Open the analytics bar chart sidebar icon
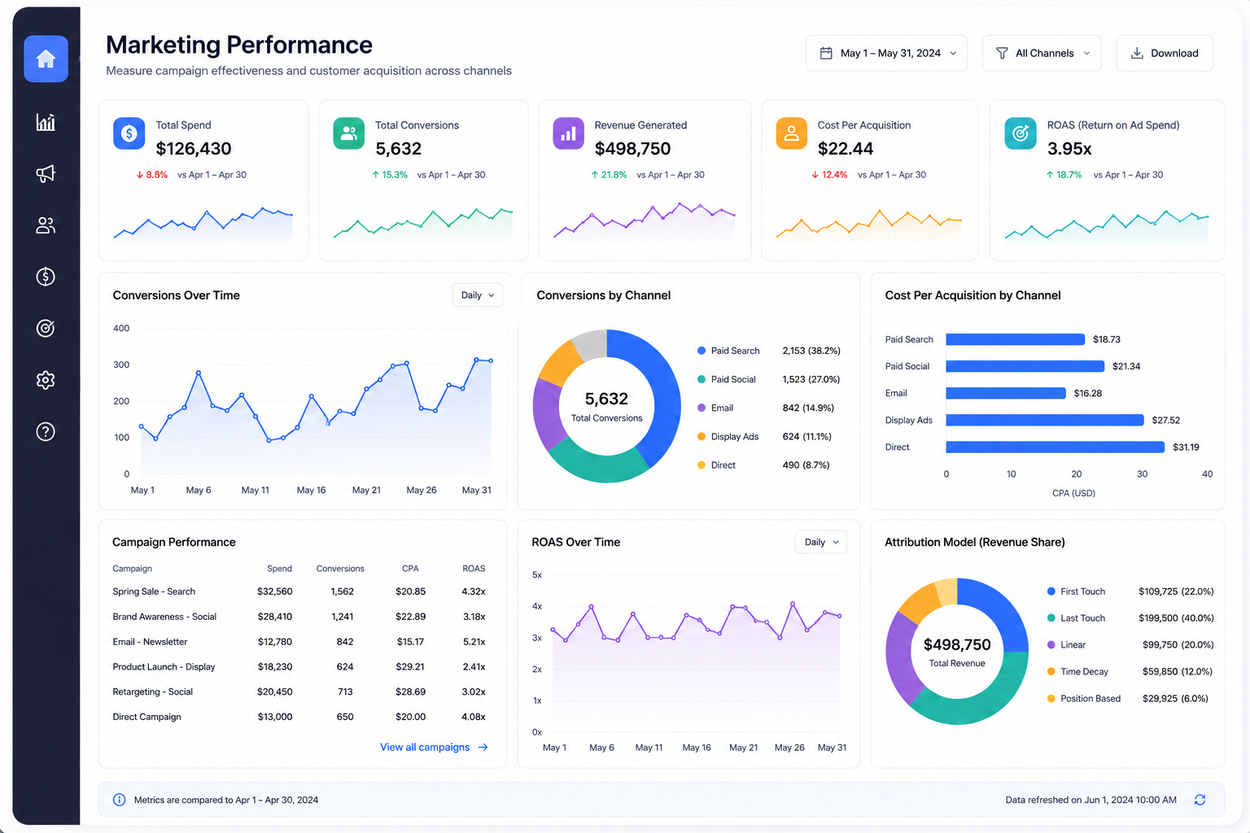This screenshot has height=833, width=1250. [x=46, y=122]
